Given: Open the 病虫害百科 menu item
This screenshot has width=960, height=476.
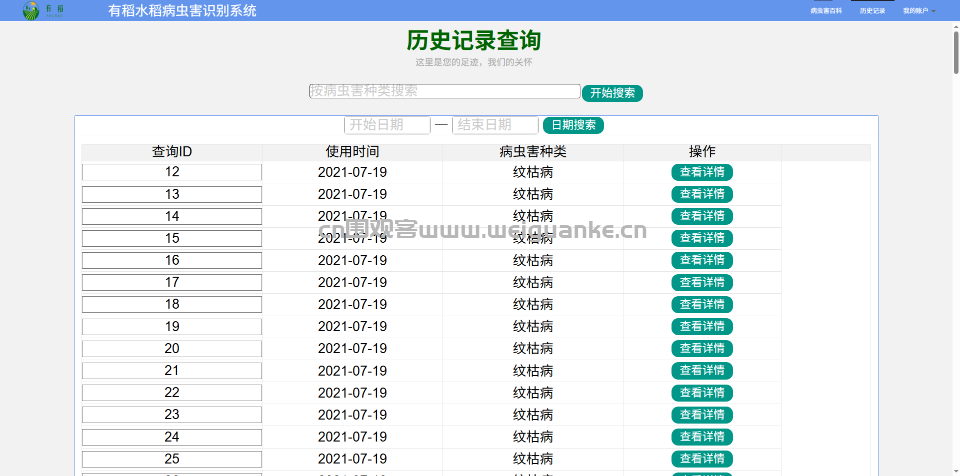Looking at the screenshot, I should click(x=826, y=10).
